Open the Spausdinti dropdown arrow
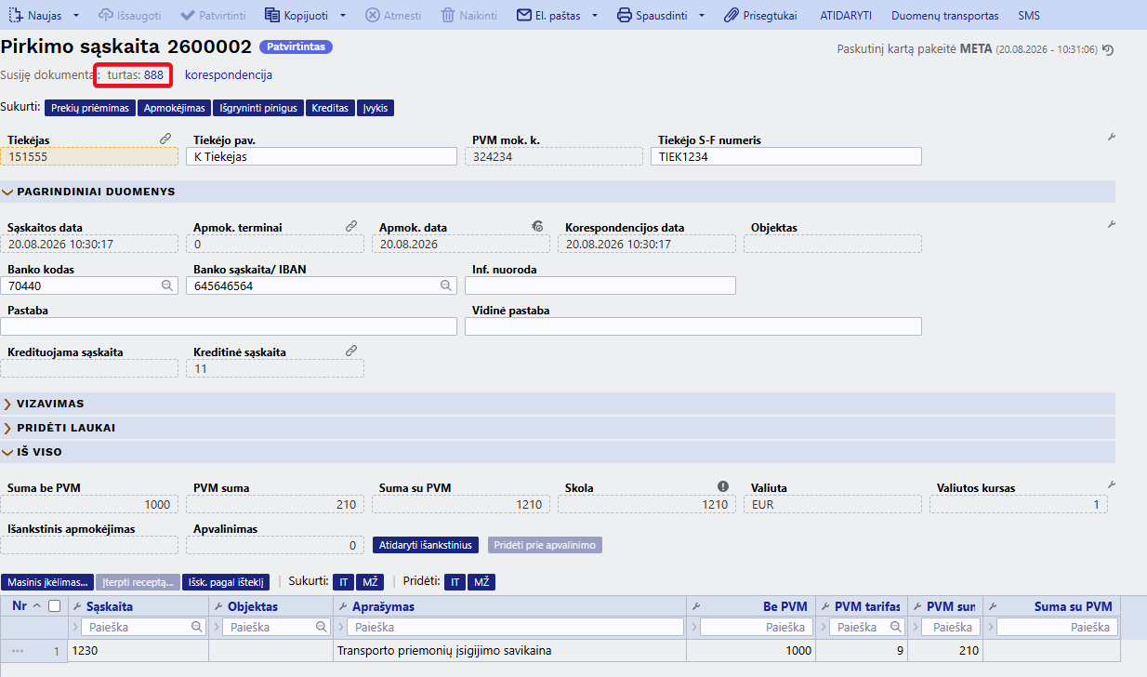This screenshot has height=677, width=1147. tap(702, 16)
